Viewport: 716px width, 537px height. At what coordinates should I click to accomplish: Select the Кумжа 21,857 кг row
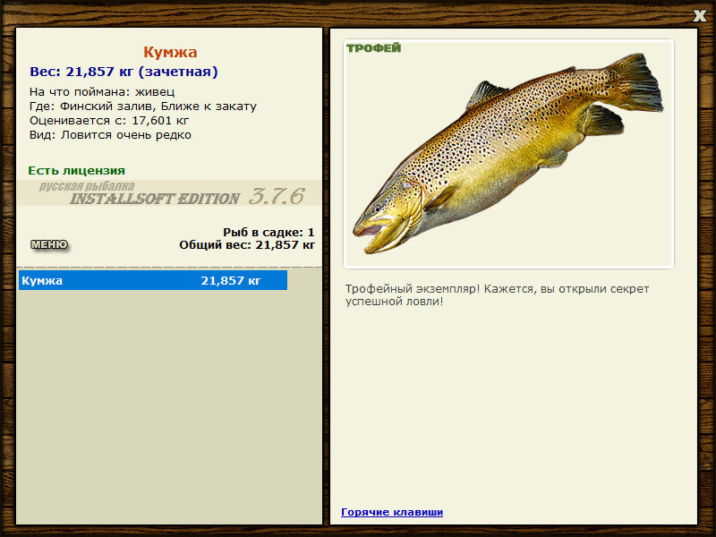[153, 280]
